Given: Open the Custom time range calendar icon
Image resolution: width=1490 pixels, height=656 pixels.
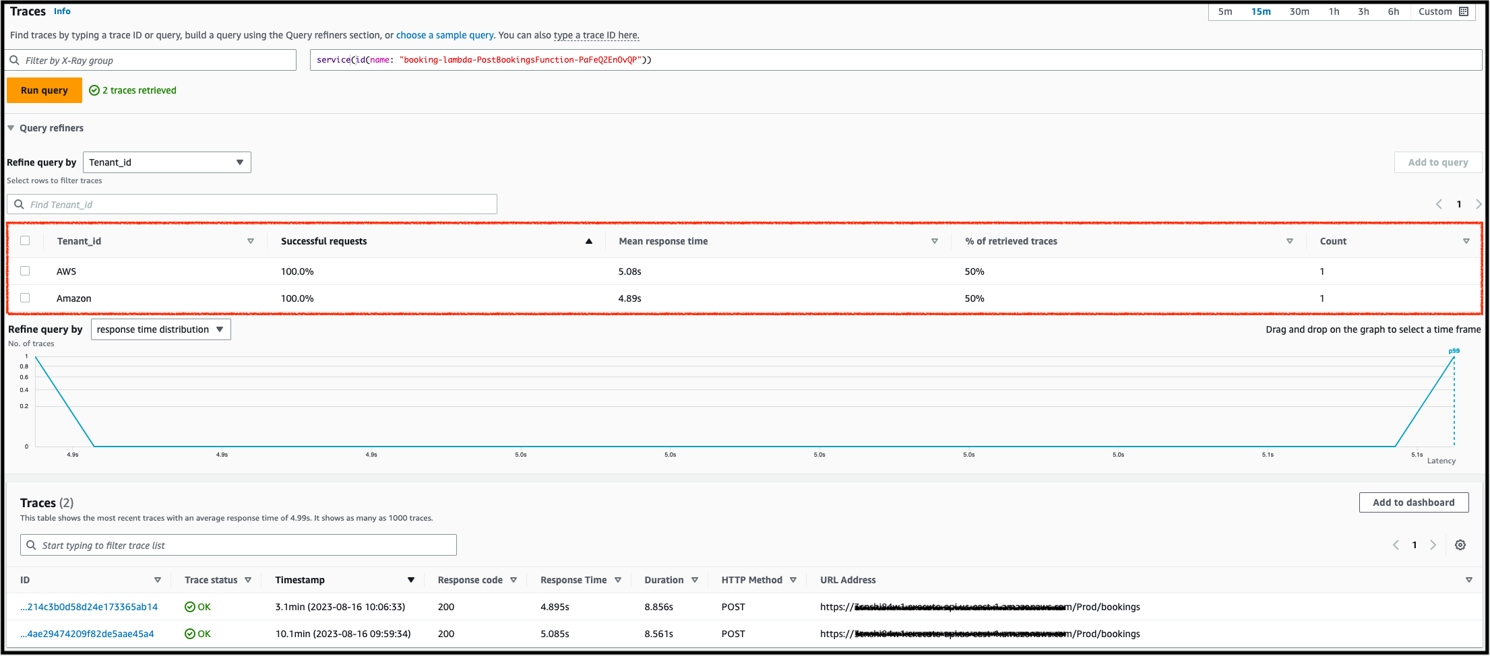Looking at the screenshot, I should [1464, 11].
